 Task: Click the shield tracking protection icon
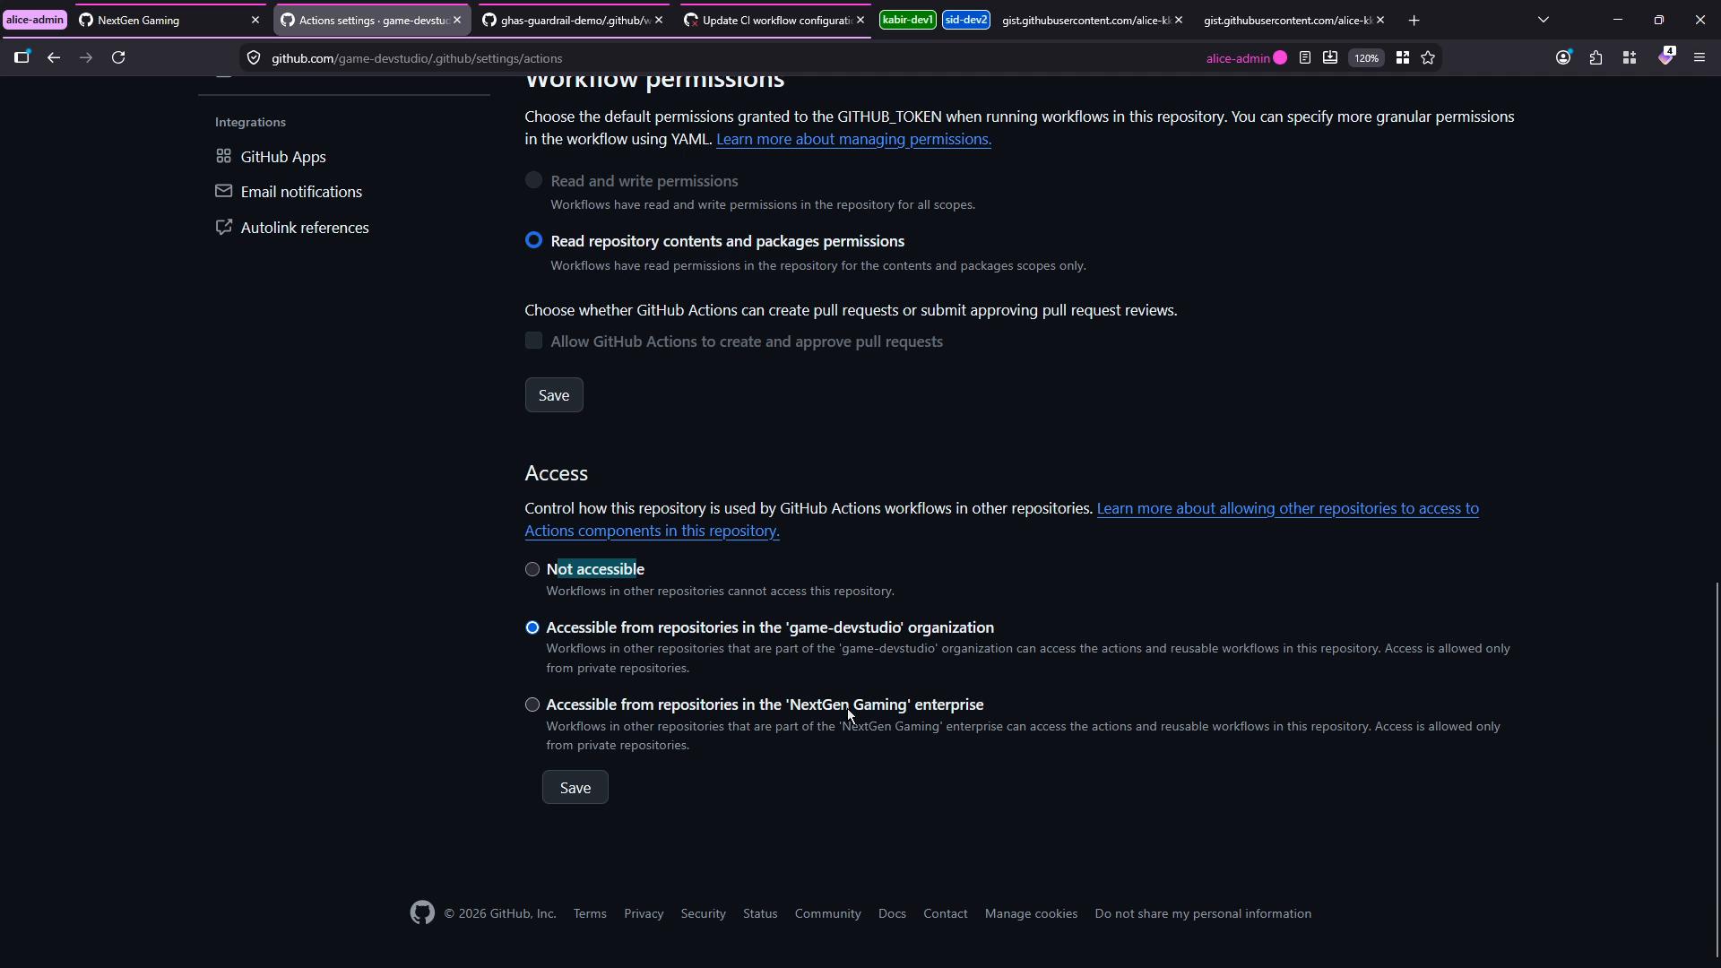click(x=254, y=58)
